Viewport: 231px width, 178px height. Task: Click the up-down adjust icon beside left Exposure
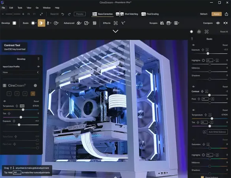pos(14,121)
